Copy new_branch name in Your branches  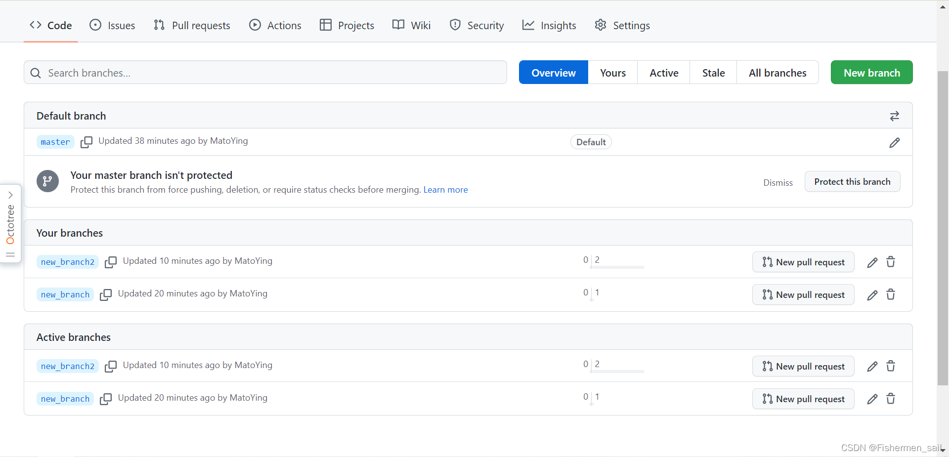click(106, 294)
